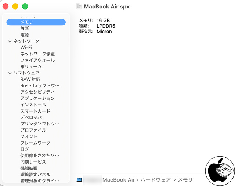Select Wi-Fi under network

[x=26, y=48]
